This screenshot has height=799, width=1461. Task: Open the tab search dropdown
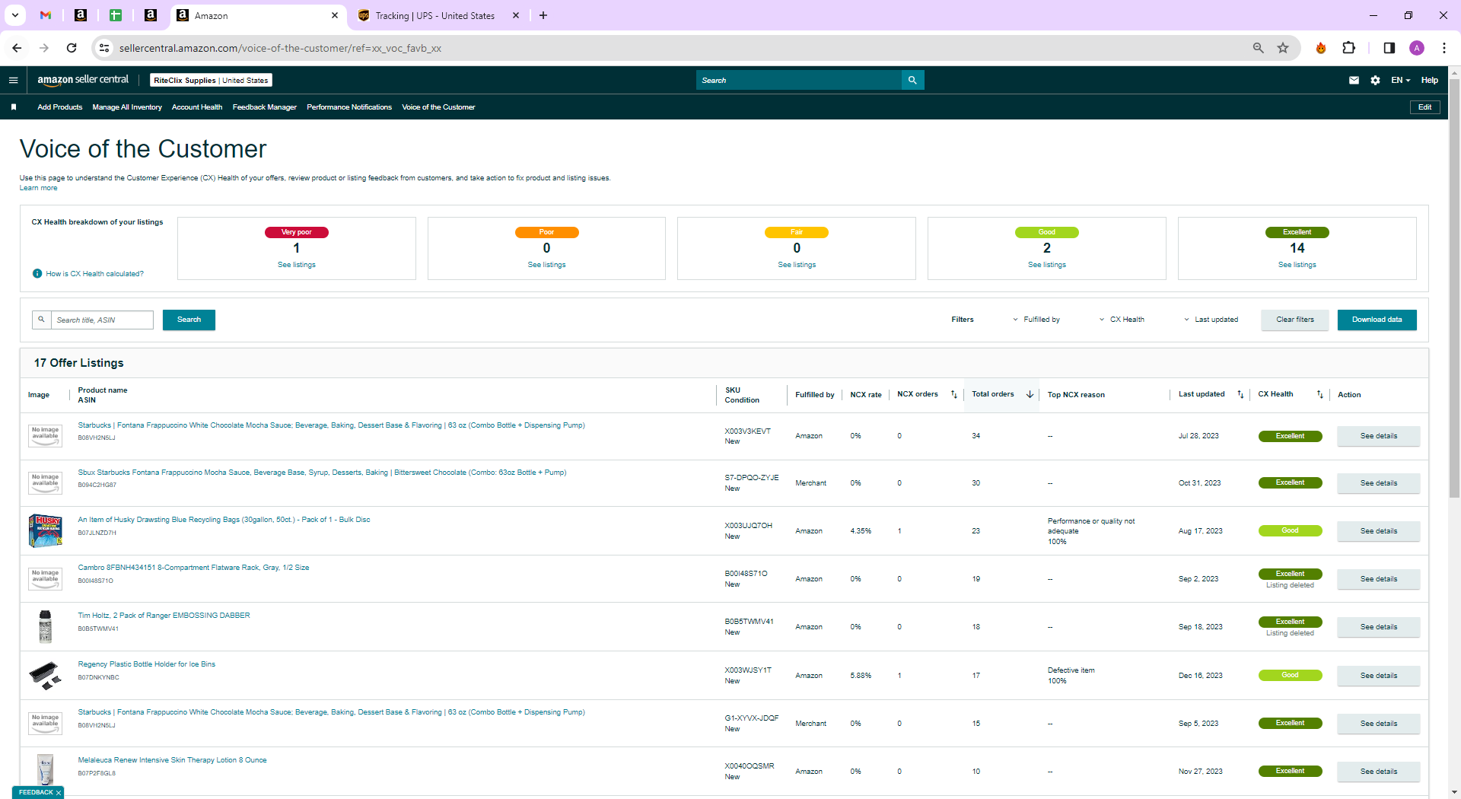[14, 15]
